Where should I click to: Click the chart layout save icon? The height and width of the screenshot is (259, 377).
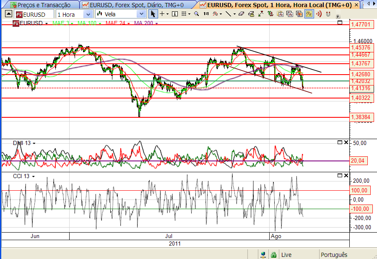click(299, 14)
